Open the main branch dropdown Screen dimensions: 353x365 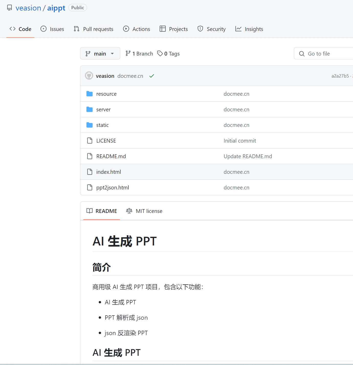100,53
